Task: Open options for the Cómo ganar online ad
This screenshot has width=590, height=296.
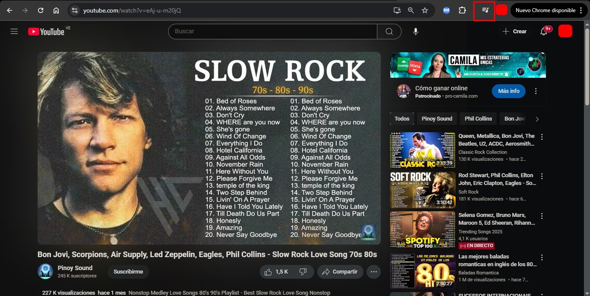Action: point(536,91)
